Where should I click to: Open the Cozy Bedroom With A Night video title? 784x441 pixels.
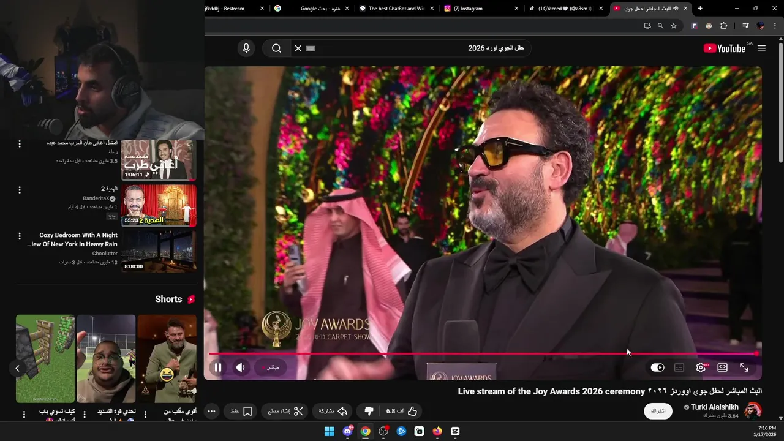tap(73, 239)
